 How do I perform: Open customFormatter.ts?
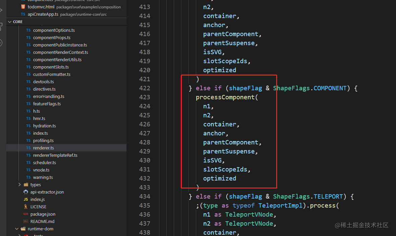(x=52, y=75)
